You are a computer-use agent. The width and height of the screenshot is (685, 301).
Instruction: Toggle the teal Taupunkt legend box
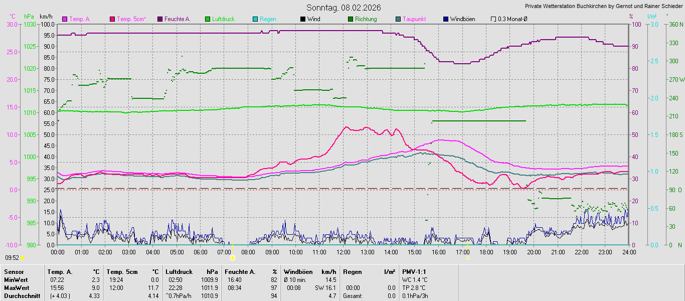(398, 19)
